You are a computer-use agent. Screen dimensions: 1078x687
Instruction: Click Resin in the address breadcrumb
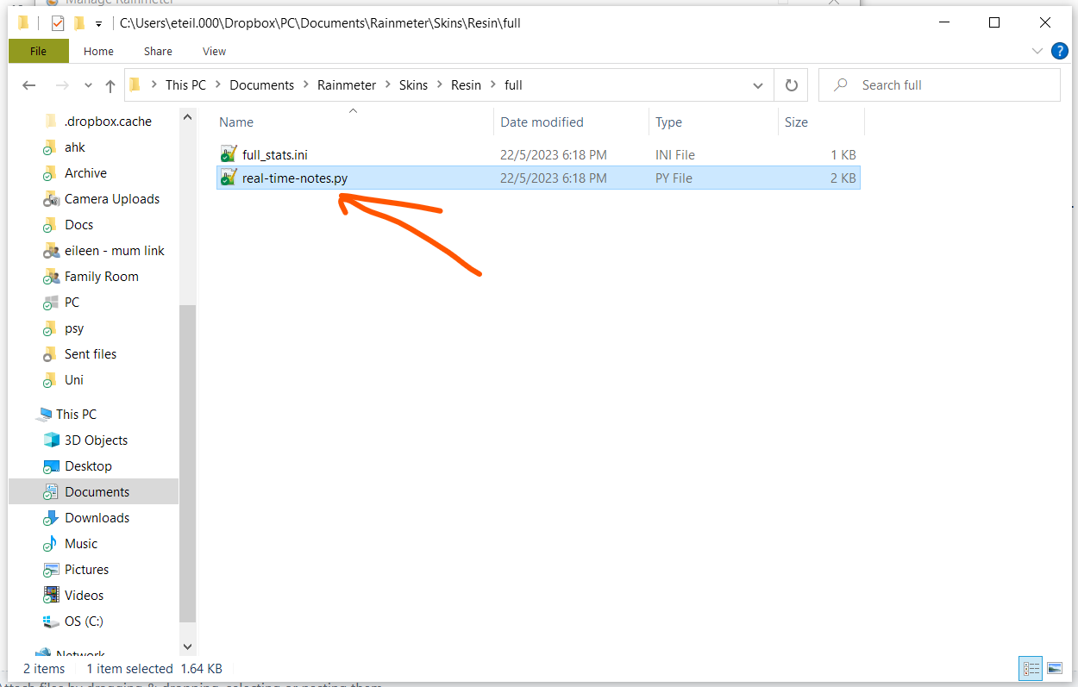coord(466,85)
